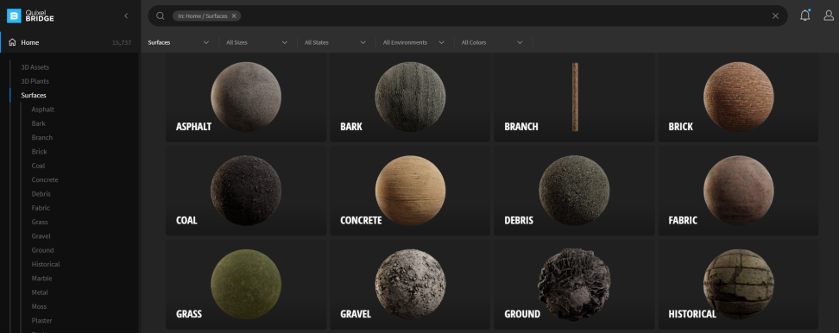This screenshot has height=333, width=839.
Task: Open the Gravel category card
Action: 410,284
